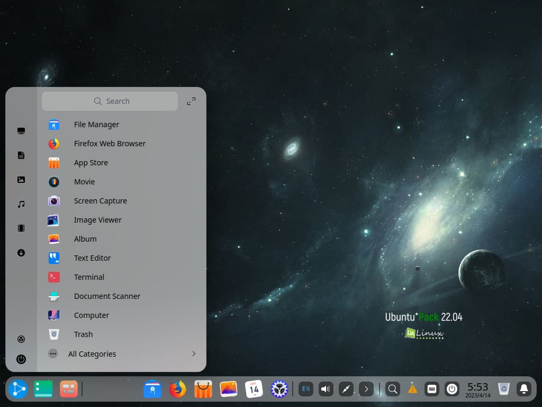Open Control Center gear on dock
The height and width of the screenshot is (407, 542).
[x=279, y=389]
